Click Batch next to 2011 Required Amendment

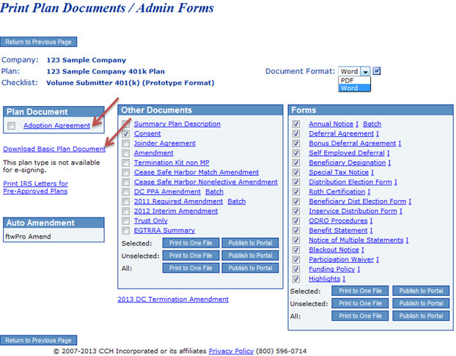click(237, 201)
